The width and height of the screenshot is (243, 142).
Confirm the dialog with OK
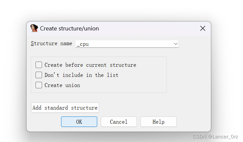tap(79, 122)
